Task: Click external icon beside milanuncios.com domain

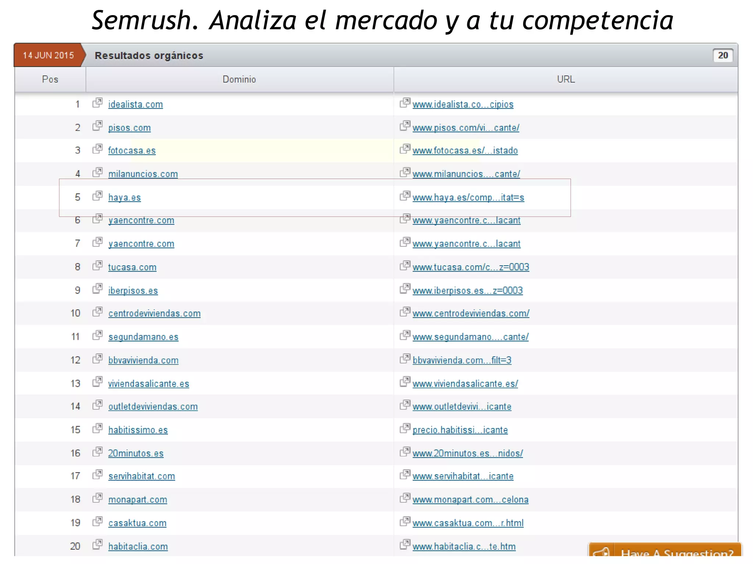Action: (x=97, y=172)
